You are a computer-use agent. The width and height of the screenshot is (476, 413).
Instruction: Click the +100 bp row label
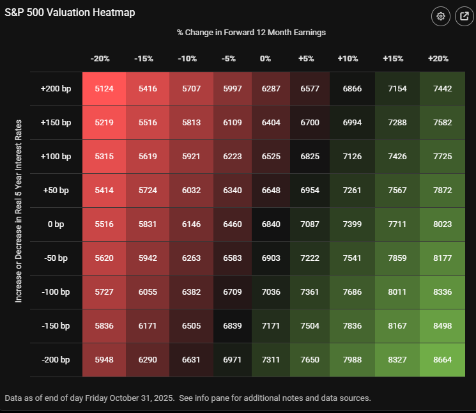(56, 157)
